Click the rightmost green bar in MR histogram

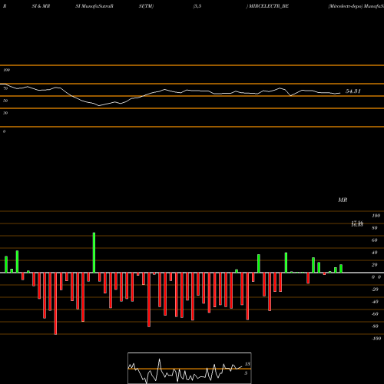(x=341, y=269)
